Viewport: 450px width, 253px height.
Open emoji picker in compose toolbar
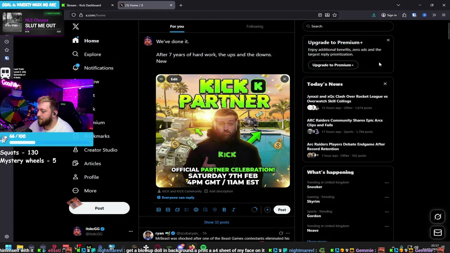point(196,210)
